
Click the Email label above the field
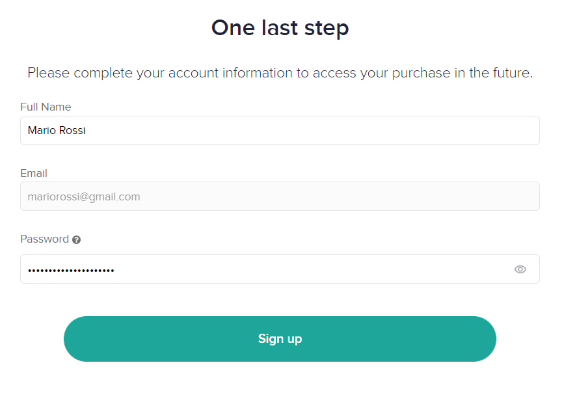tap(34, 173)
